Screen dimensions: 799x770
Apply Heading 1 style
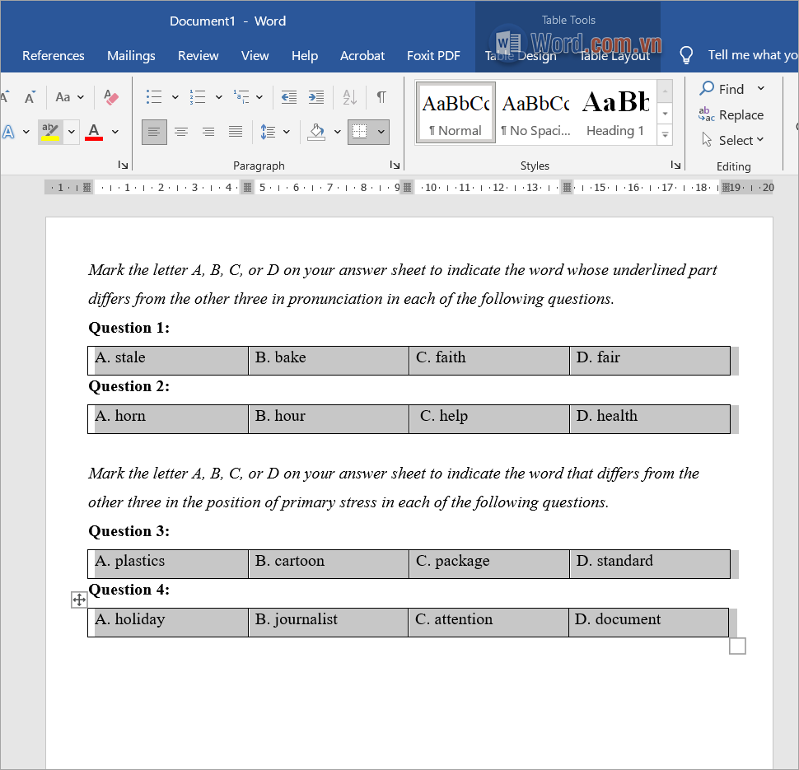(615, 113)
